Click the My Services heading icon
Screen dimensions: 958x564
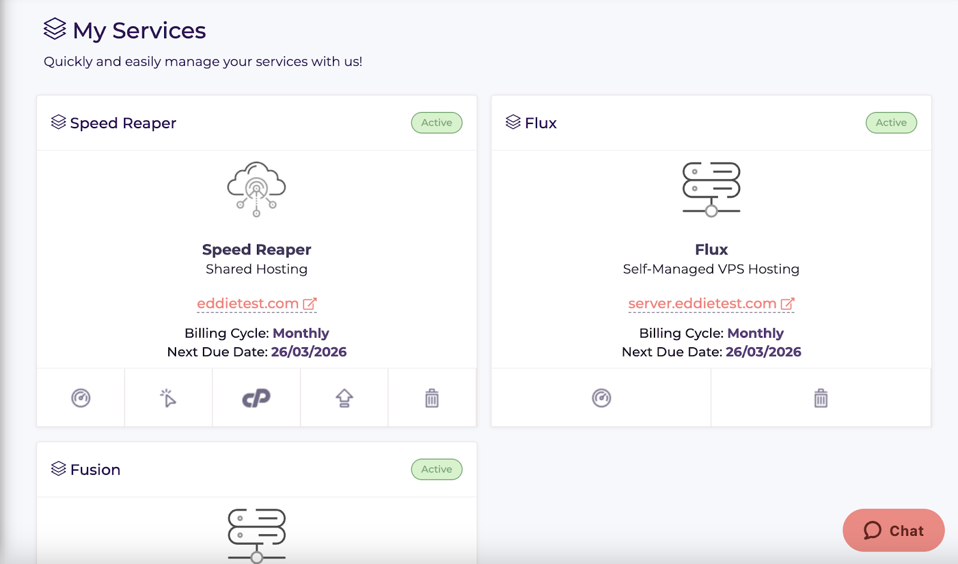tap(55, 29)
